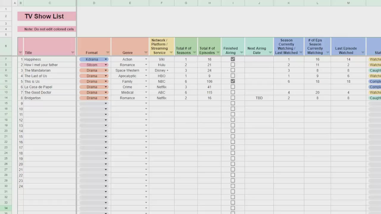Open the Format dropdown for Bridgerton
This screenshot has width=381, height=214.
(106, 98)
